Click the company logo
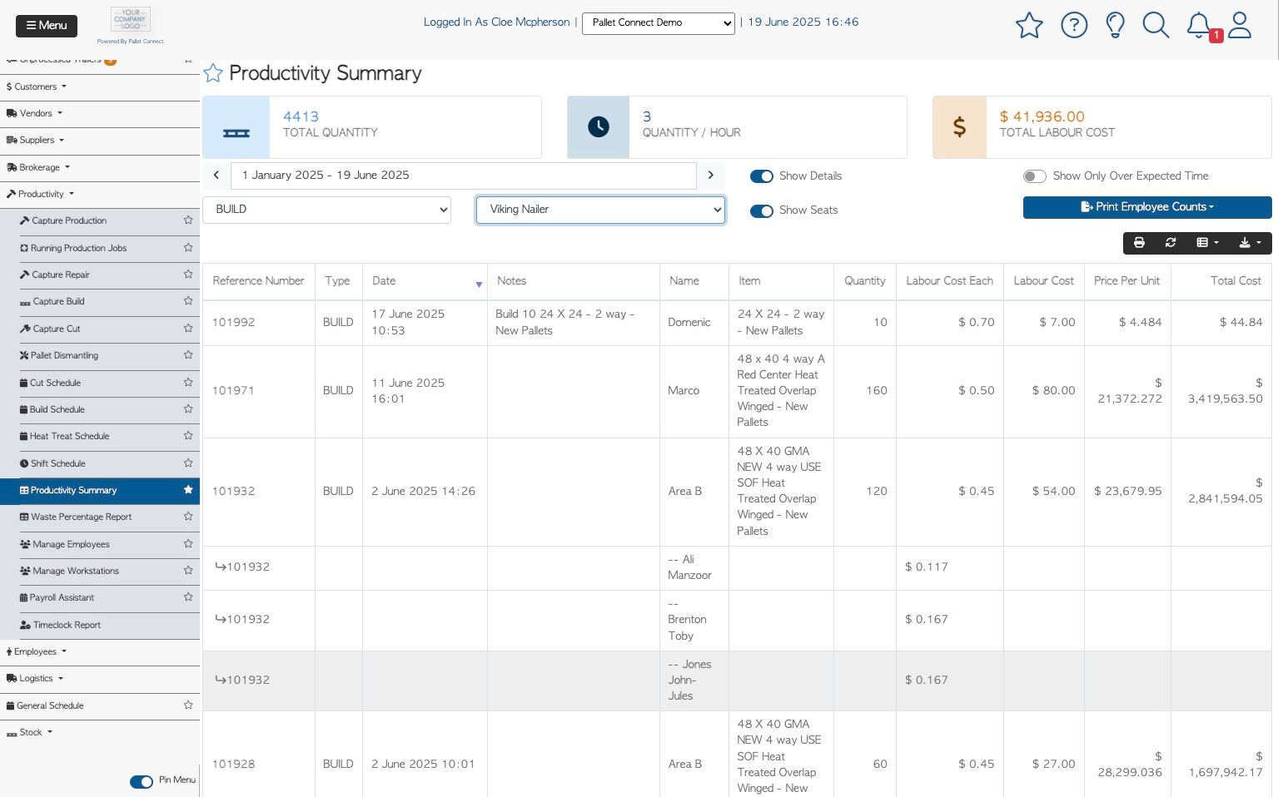 [x=131, y=20]
